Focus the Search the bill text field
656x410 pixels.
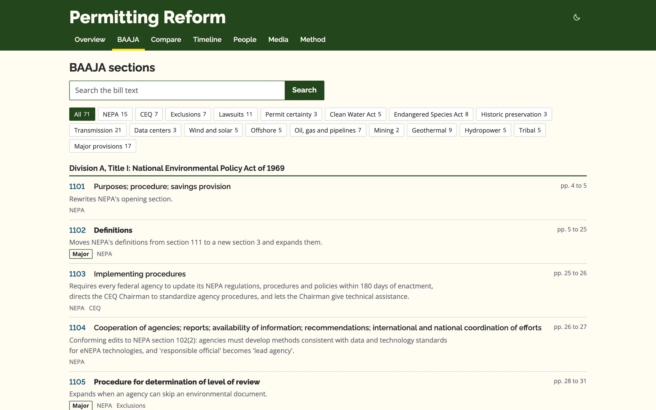point(177,90)
